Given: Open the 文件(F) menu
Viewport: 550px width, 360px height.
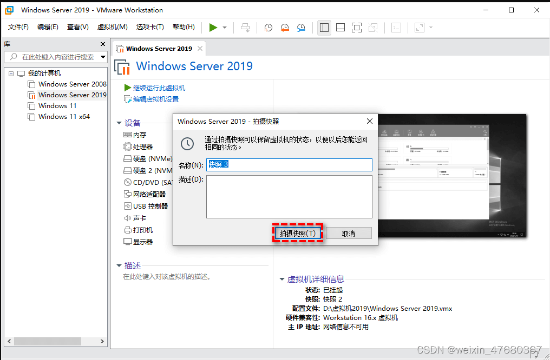Looking at the screenshot, I should tap(18, 27).
